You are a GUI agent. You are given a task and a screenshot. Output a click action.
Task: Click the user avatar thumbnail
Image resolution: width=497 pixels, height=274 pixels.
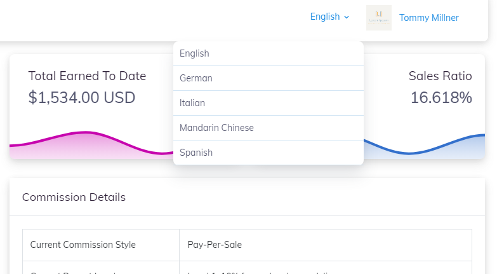click(x=379, y=18)
